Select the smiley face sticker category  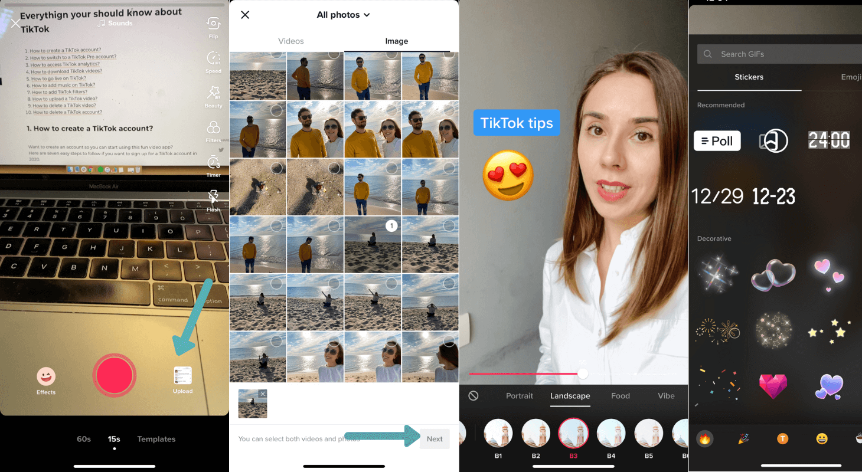tap(822, 438)
